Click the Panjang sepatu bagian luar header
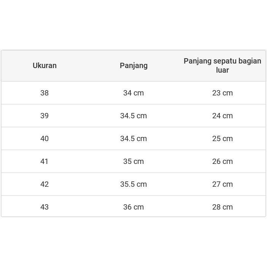The width and height of the screenshot is (267, 267). point(222,65)
